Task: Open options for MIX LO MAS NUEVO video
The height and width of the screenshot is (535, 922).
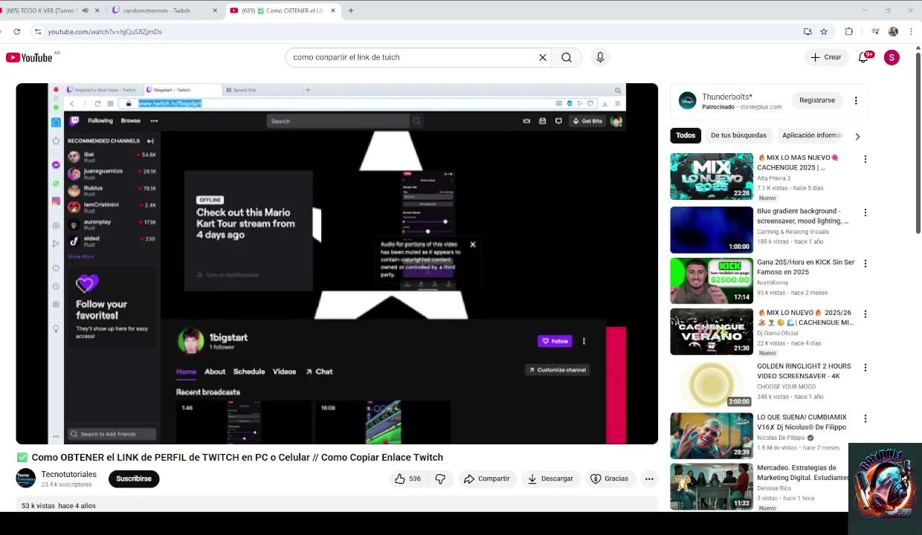Action: coord(865,159)
